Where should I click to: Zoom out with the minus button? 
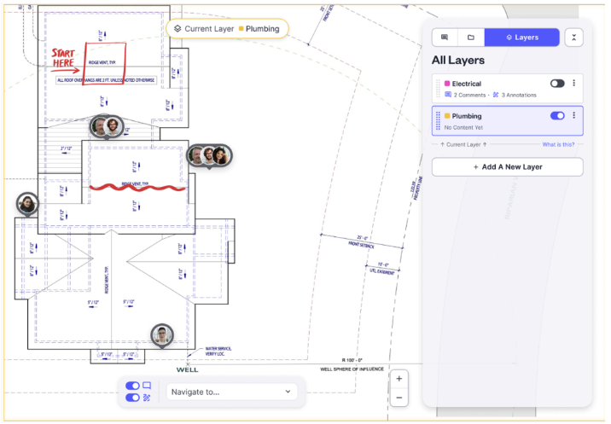399,398
